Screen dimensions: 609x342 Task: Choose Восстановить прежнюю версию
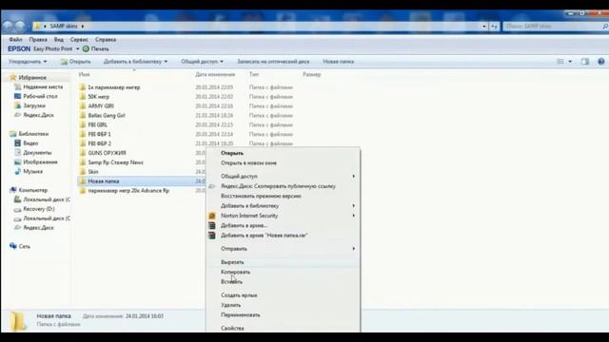click(x=261, y=196)
